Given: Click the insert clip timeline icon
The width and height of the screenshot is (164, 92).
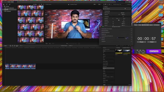Looking at the screenshot, I should (13, 46).
